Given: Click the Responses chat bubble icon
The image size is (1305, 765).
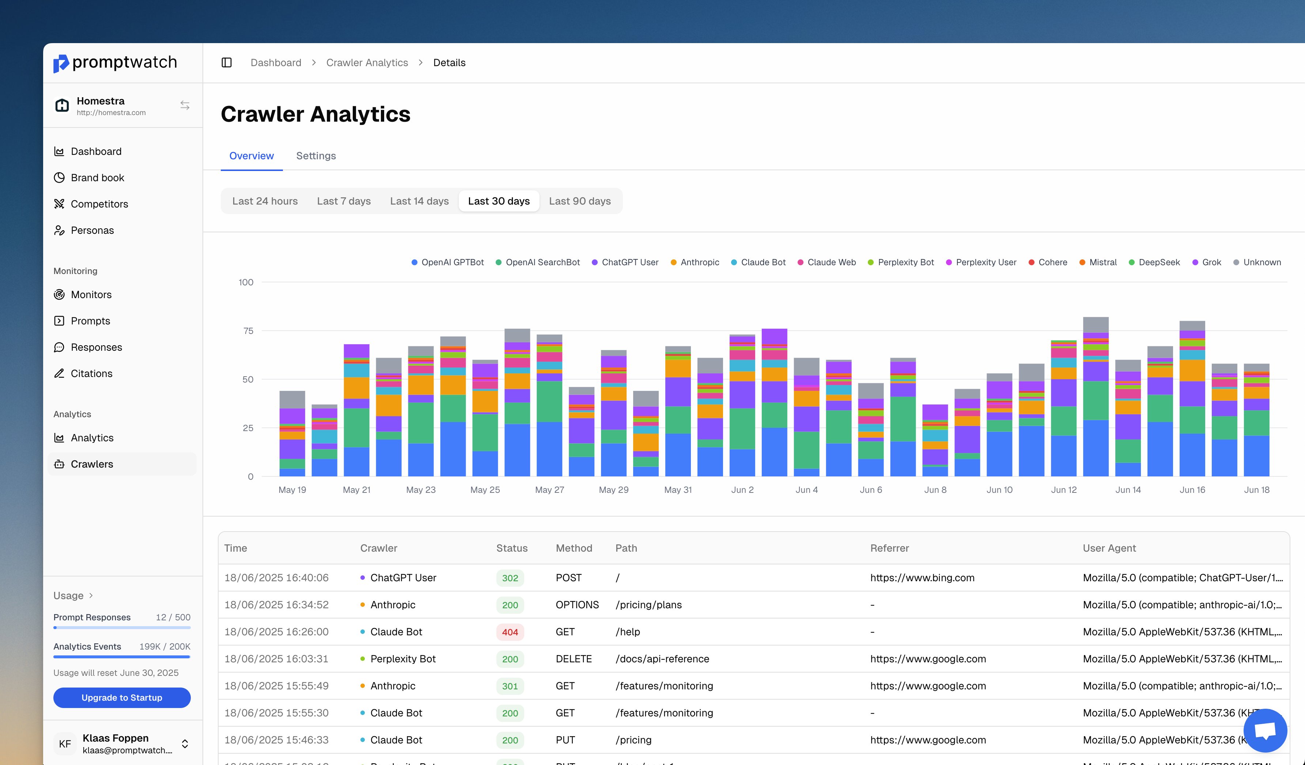Looking at the screenshot, I should pyautogui.click(x=59, y=347).
